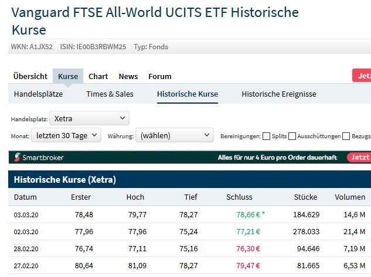Click the Schluss column header
Screen dimensions: 371x277
239,197
